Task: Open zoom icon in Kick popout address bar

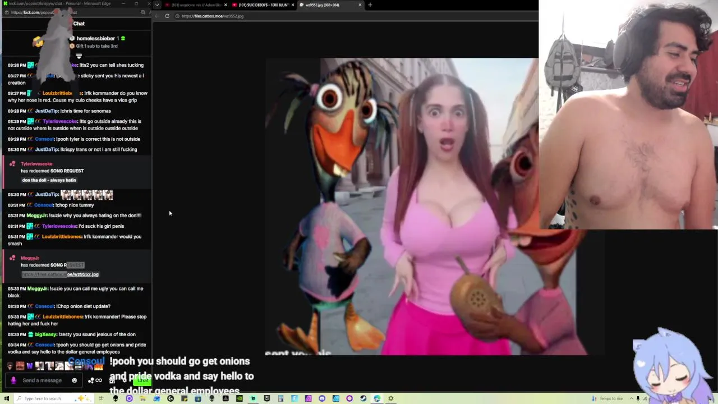Action: [x=143, y=12]
